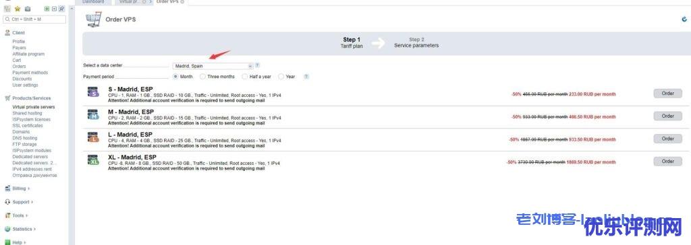
Task: Order the L - Madrid, ESP plan
Action: coord(667,139)
